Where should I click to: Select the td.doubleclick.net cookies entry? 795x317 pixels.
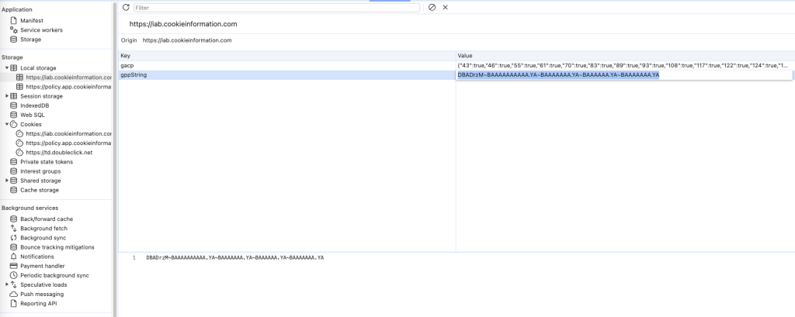(59, 152)
